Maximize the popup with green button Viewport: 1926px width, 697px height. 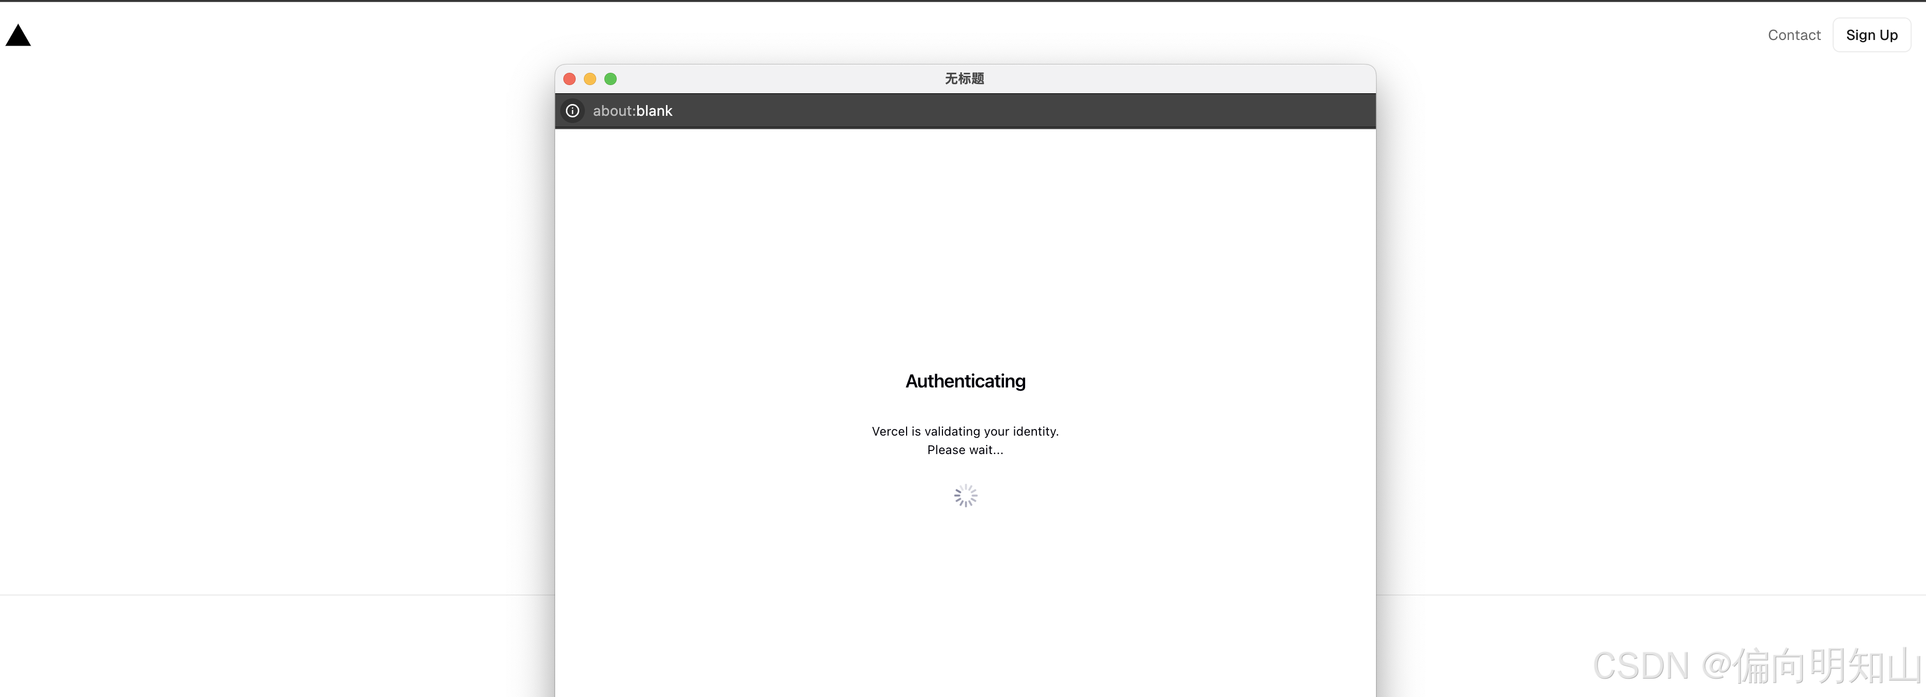click(x=611, y=79)
